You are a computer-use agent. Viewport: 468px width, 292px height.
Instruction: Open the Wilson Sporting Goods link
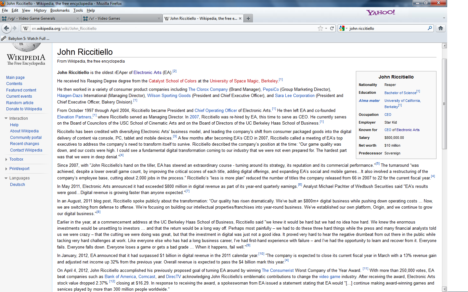tap(169, 96)
